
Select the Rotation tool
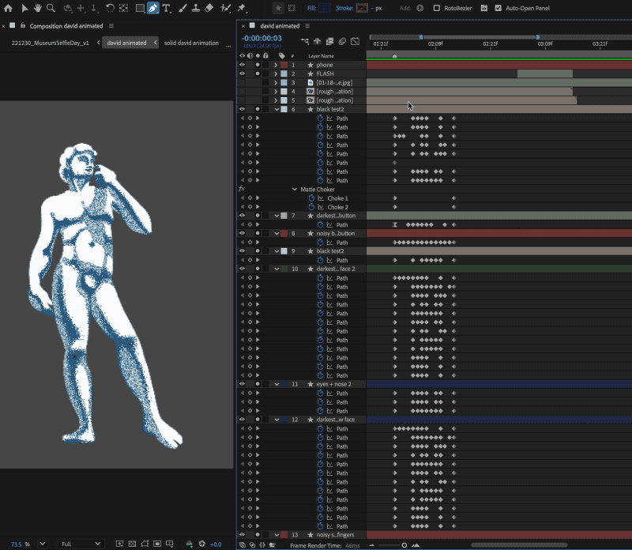110,8
